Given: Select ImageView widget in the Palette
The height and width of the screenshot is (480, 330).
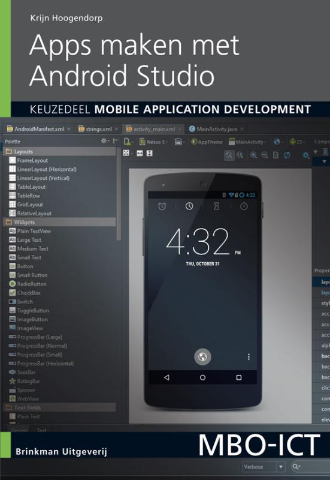Looking at the screenshot, I should point(26,328).
